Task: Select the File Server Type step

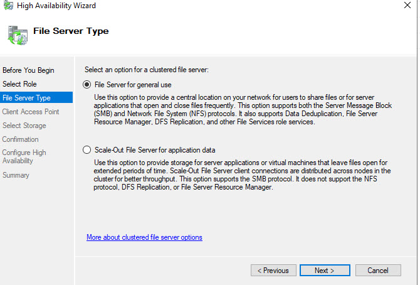Action: 26,97
